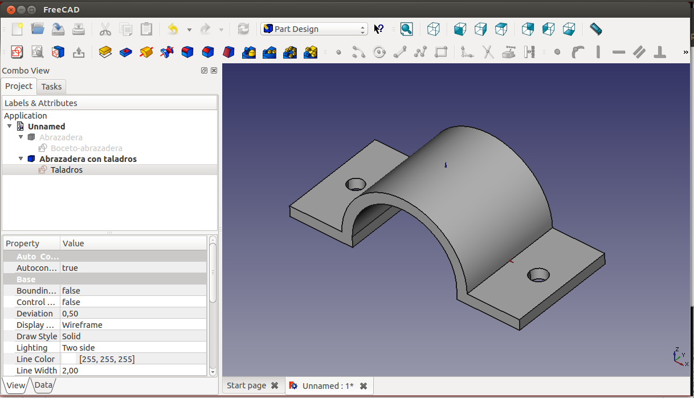This screenshot has width=694, height=398.
Task: Open the Part Design workbench dropdown
Action: point(314,29)
